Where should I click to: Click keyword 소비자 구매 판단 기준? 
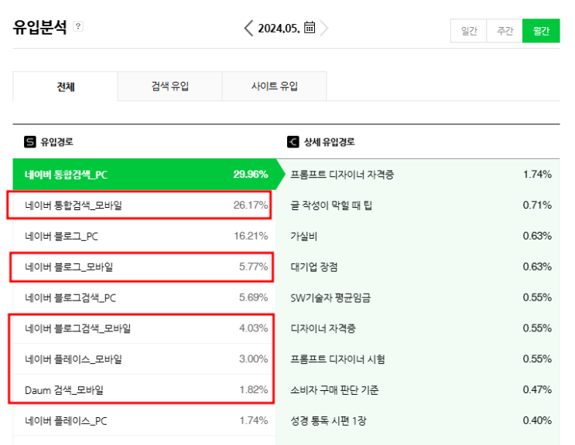[x=334, y=389]
